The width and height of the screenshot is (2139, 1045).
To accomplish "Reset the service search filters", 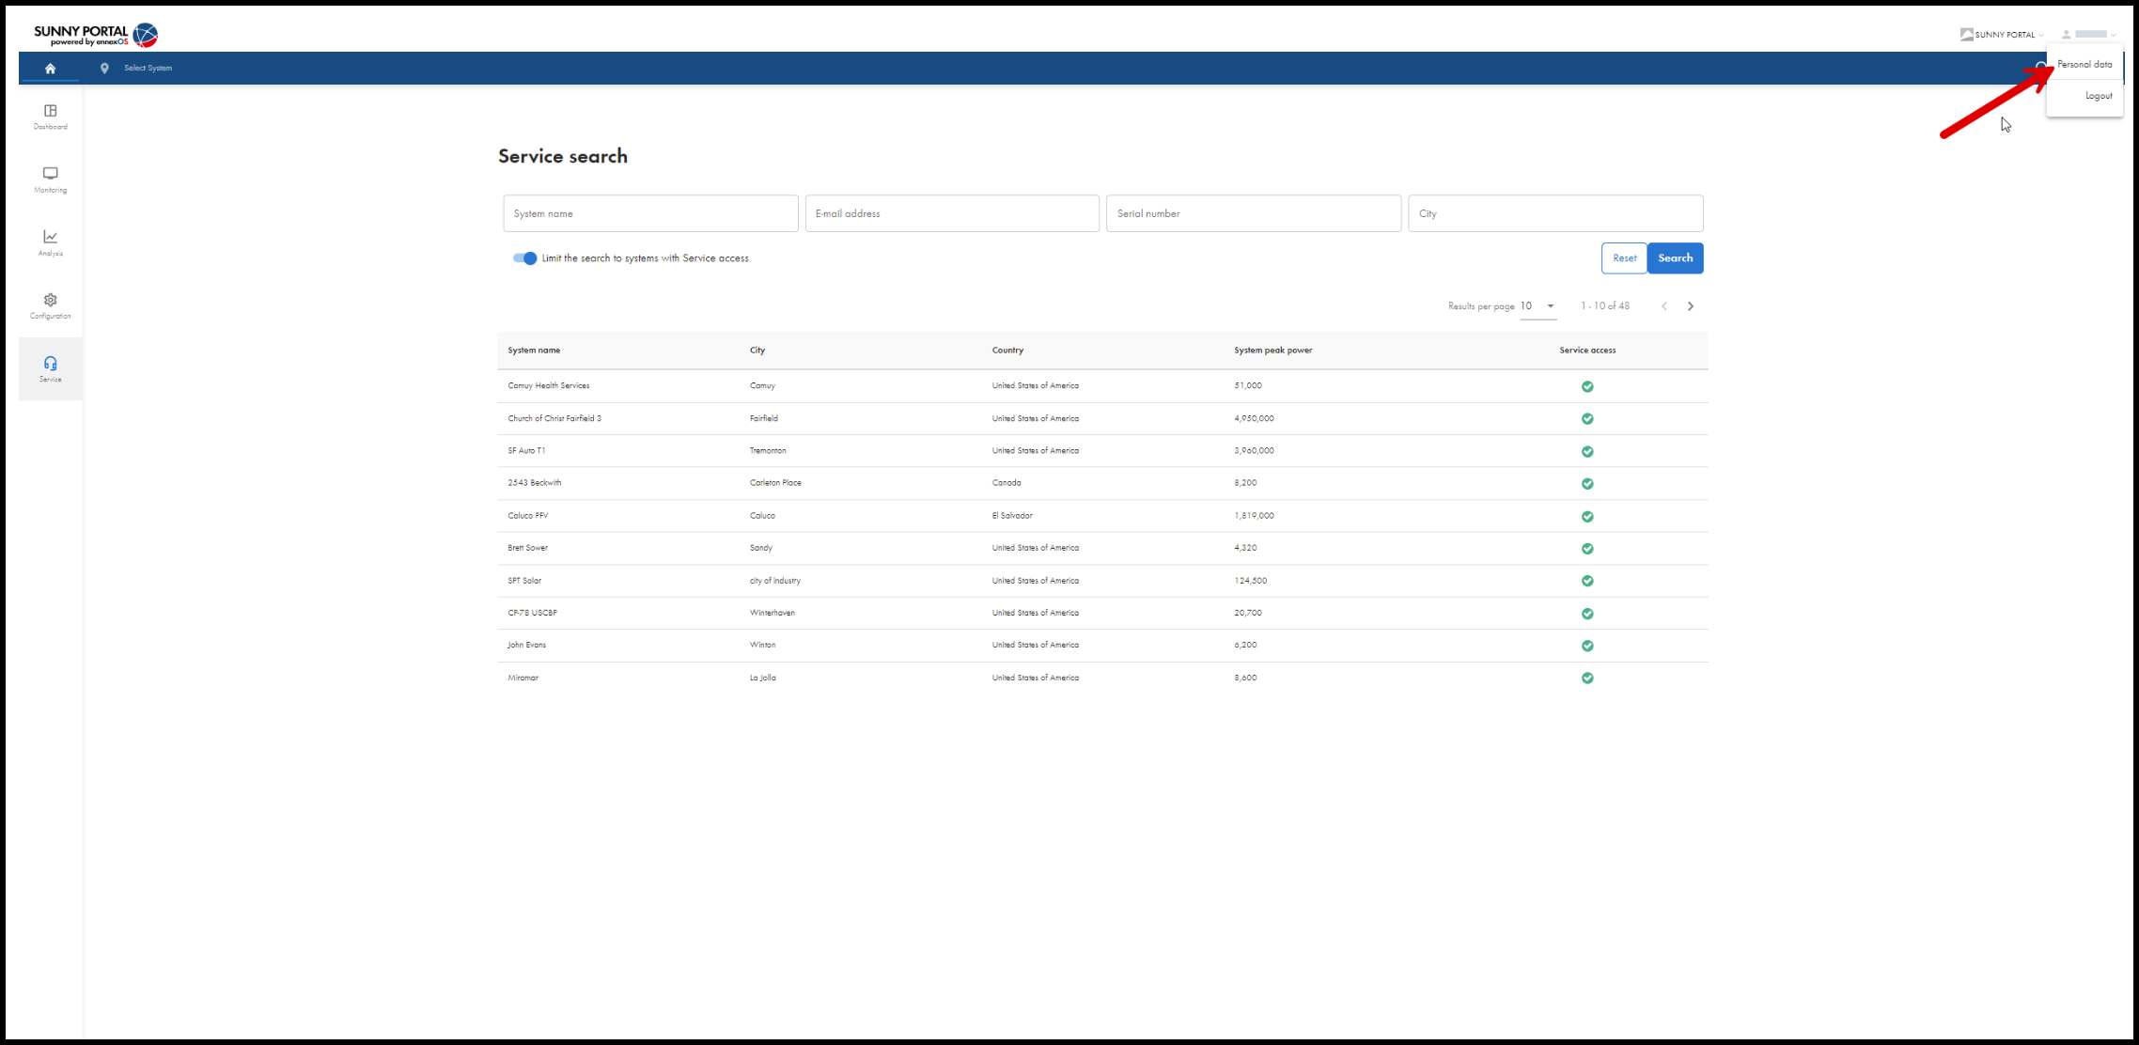I will (x=1624, y=257).
